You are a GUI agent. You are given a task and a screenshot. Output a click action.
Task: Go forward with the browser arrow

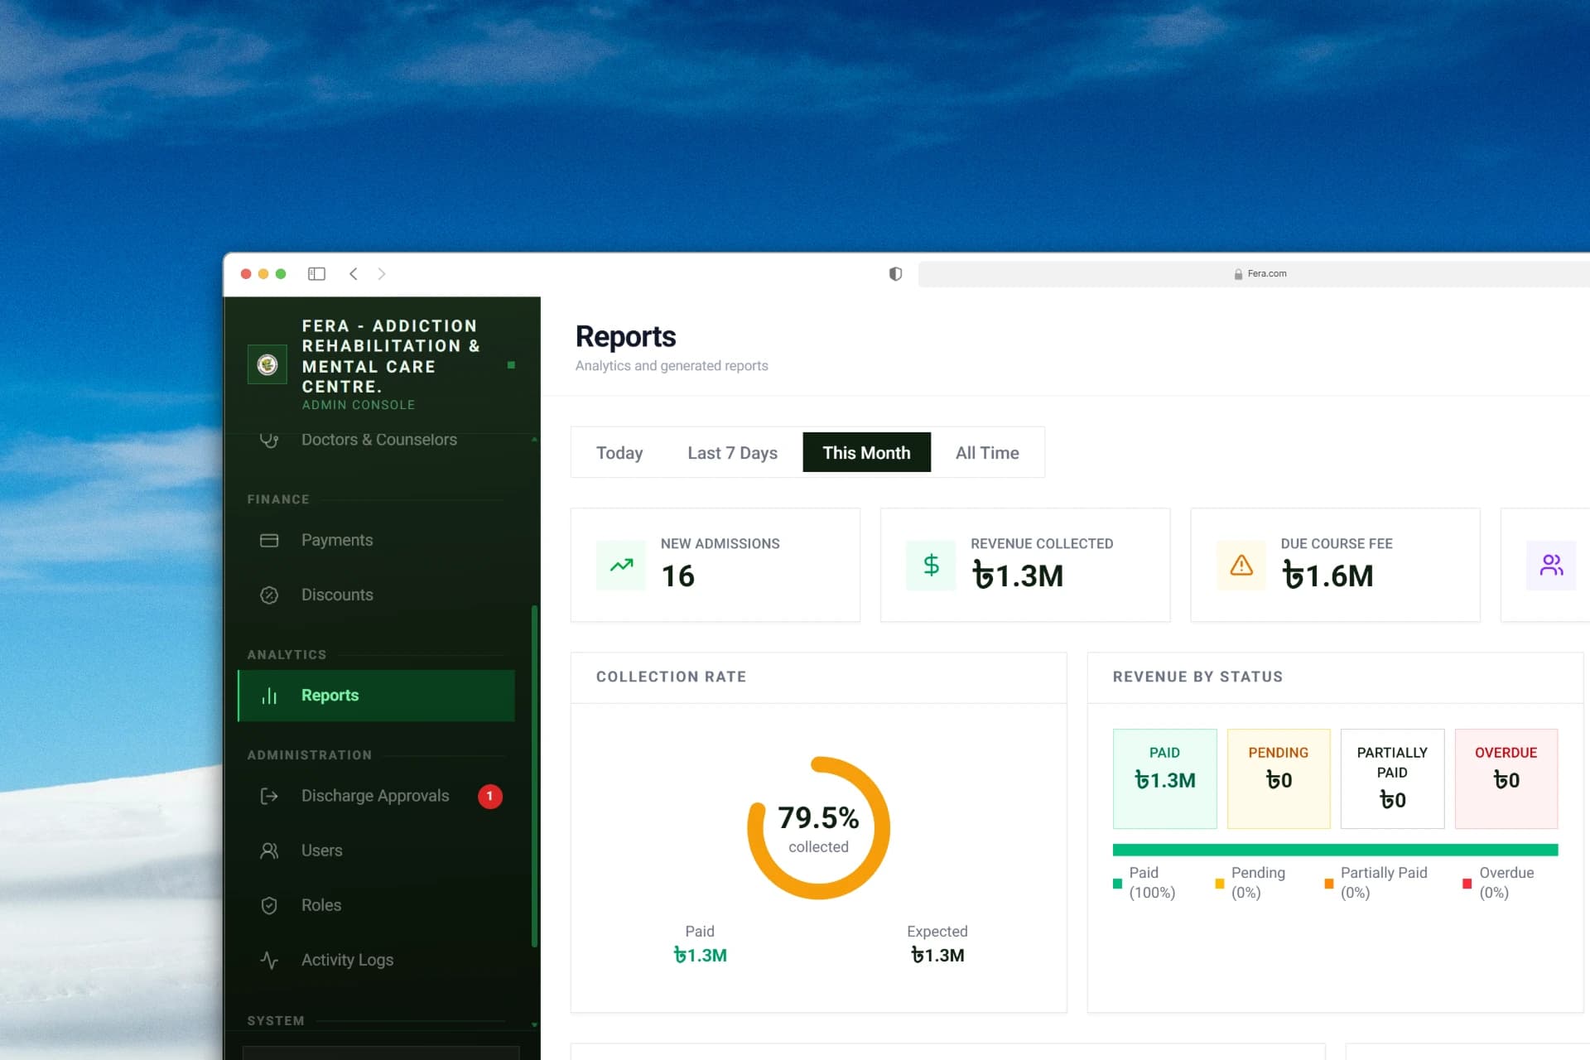click(x=382, y=274)
